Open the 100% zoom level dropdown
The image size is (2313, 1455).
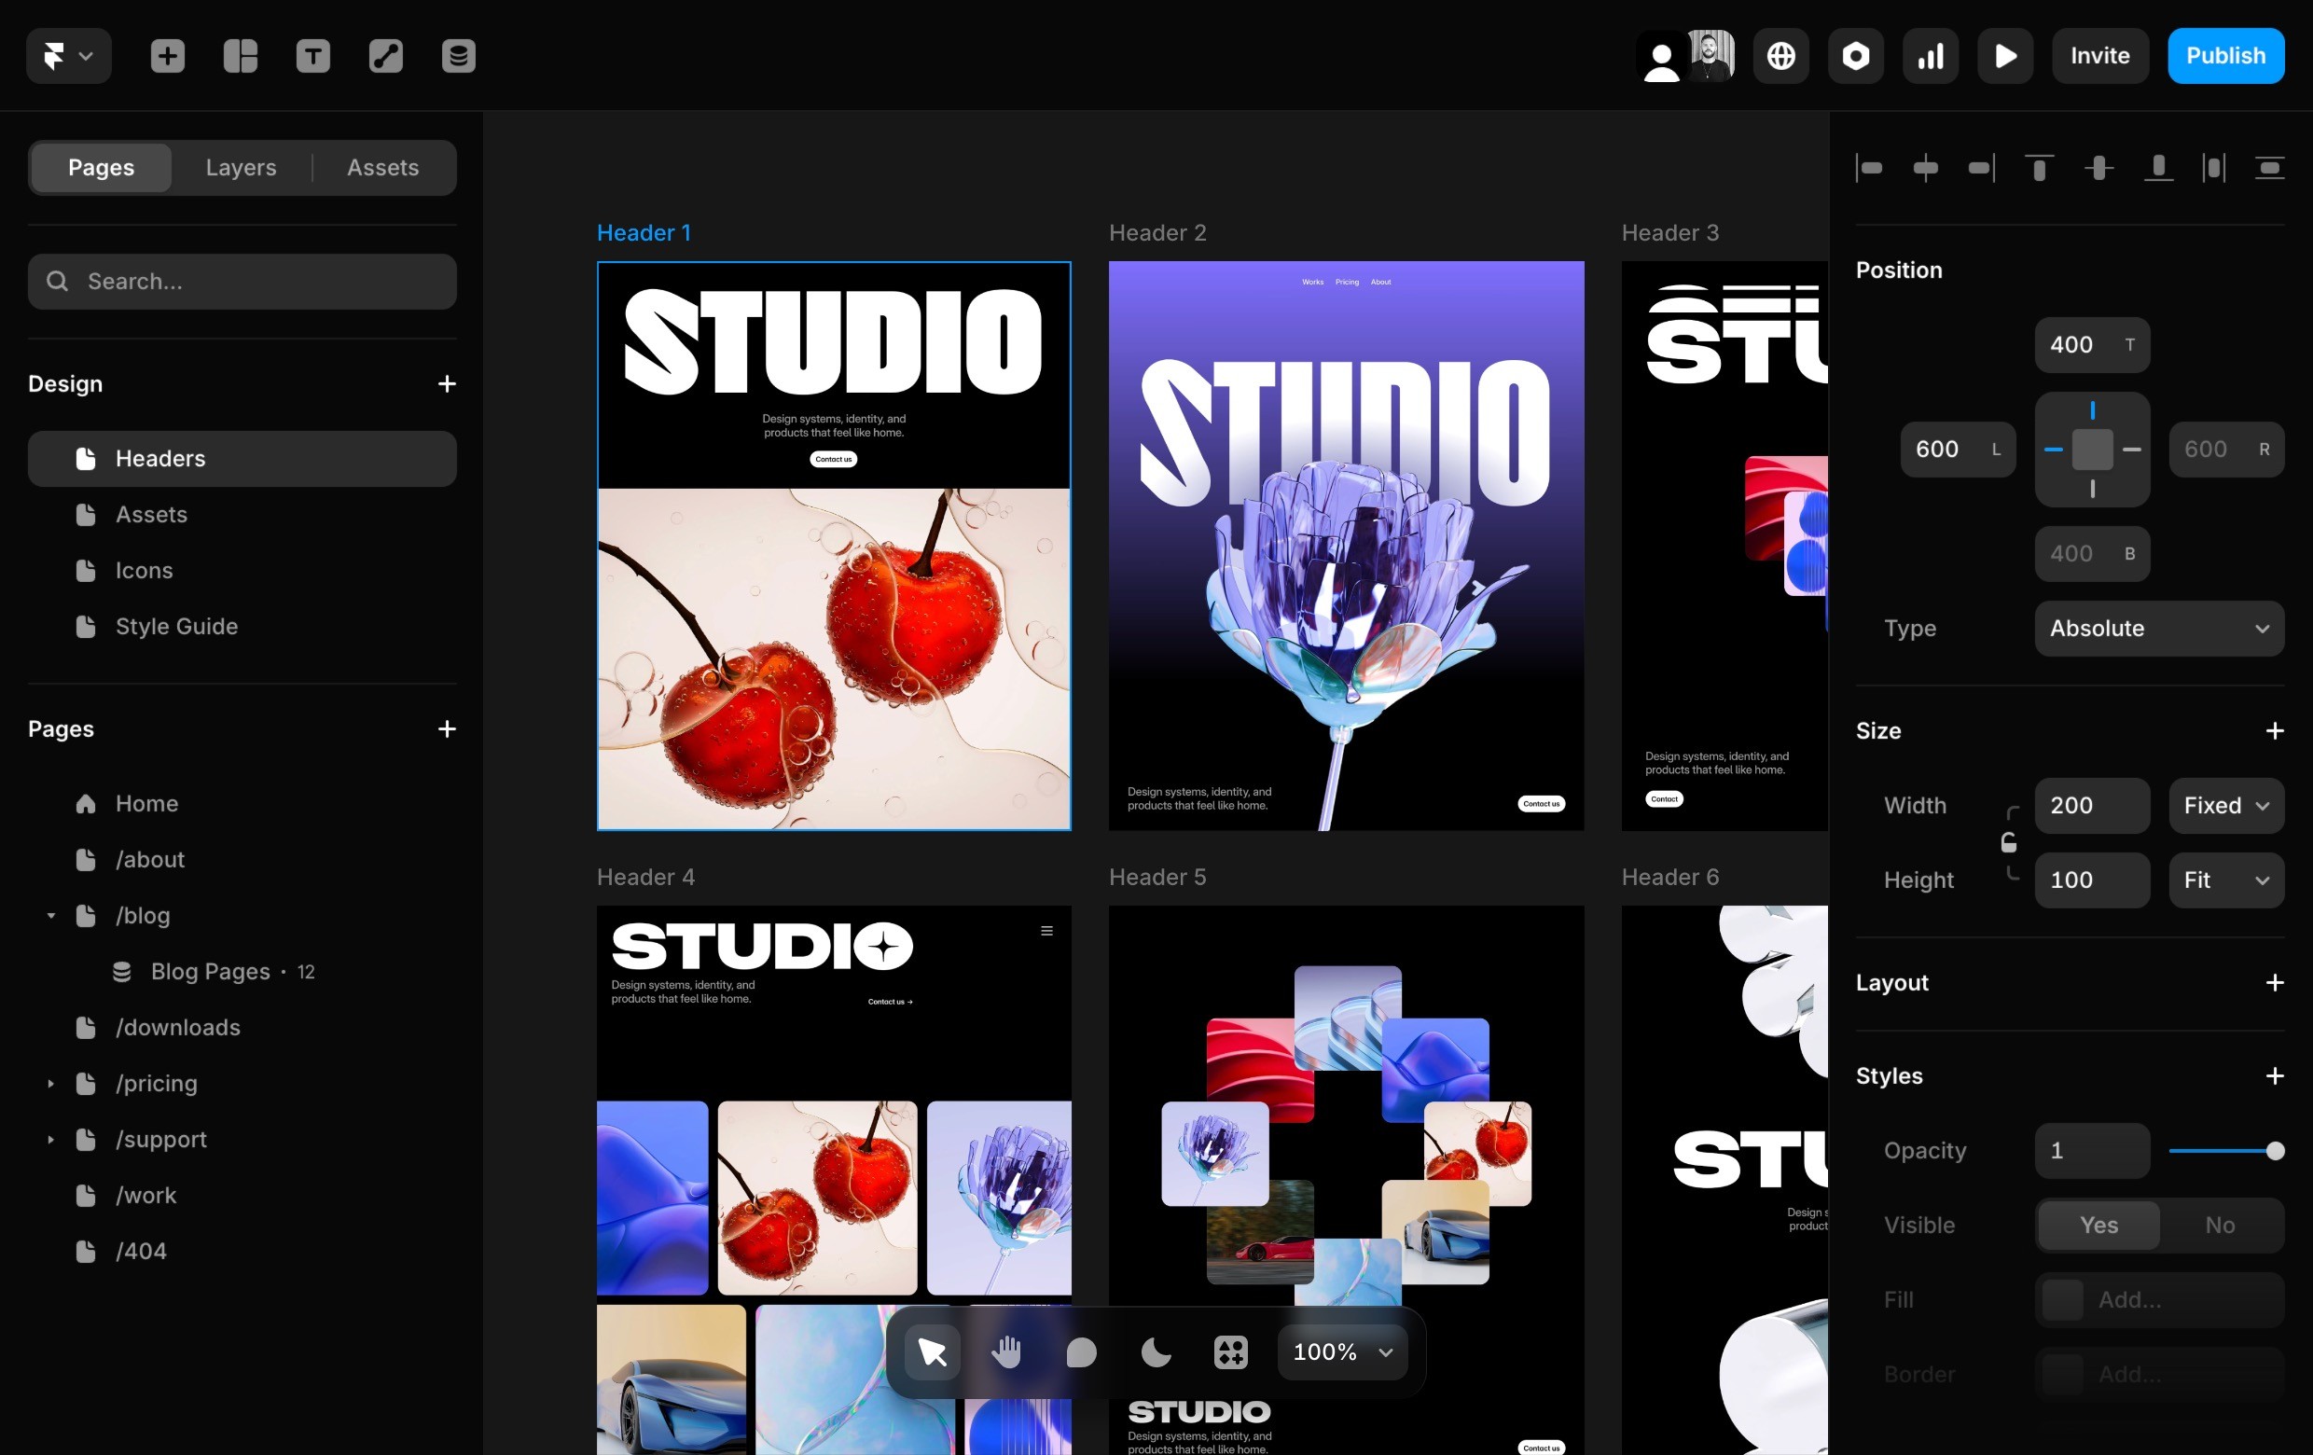pyautogui.click(x=1342, y=1351)
